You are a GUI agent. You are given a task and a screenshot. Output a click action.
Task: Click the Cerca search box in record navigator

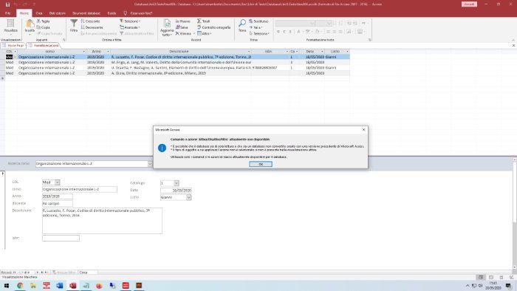[x=88, y=273]
